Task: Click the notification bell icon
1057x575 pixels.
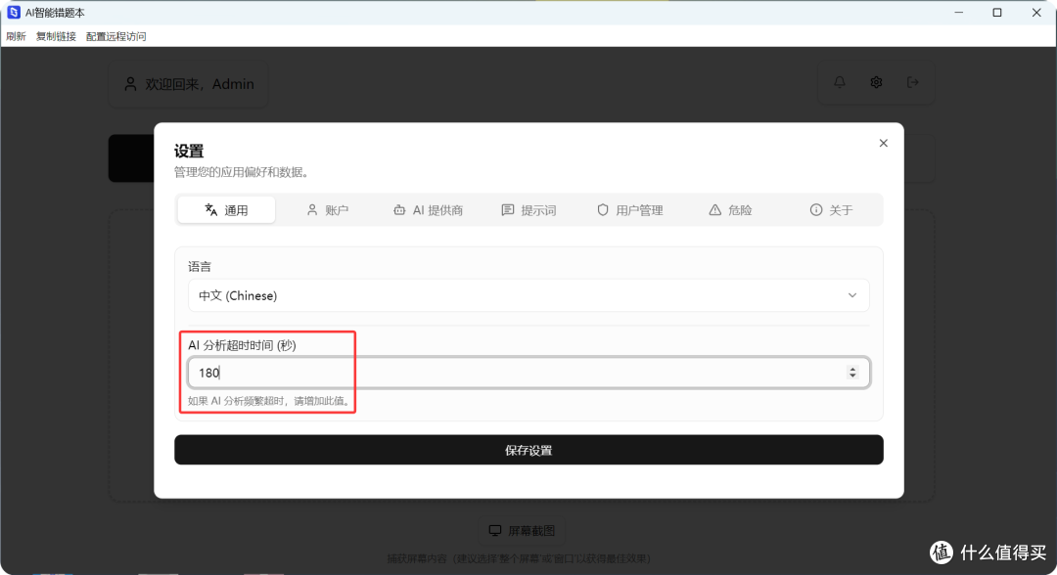Action: (x=840, y=82)
